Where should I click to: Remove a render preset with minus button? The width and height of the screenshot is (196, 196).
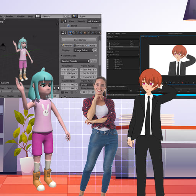tap(95, 61)
